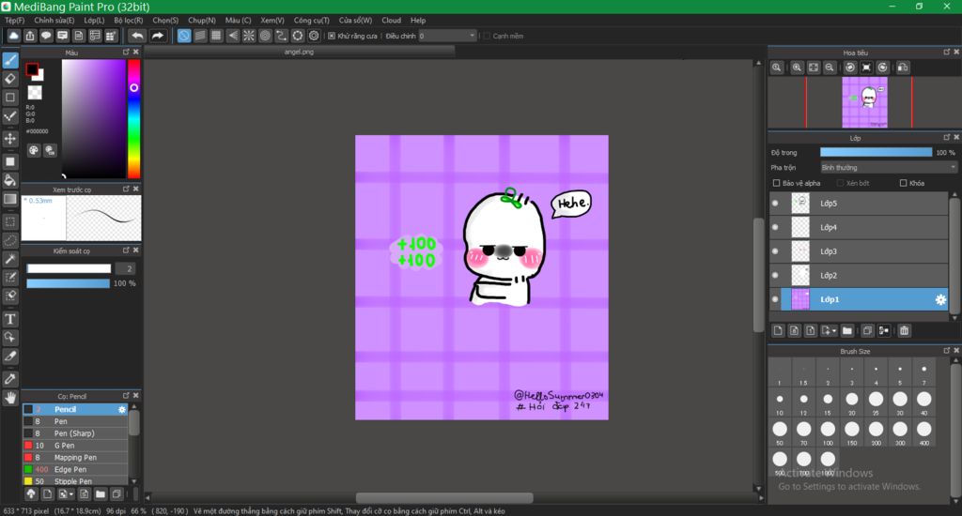Image resolution: width=962 pixels, height=516 pixels.
Task: Open the Cloud menu
Action: (391, 21)
